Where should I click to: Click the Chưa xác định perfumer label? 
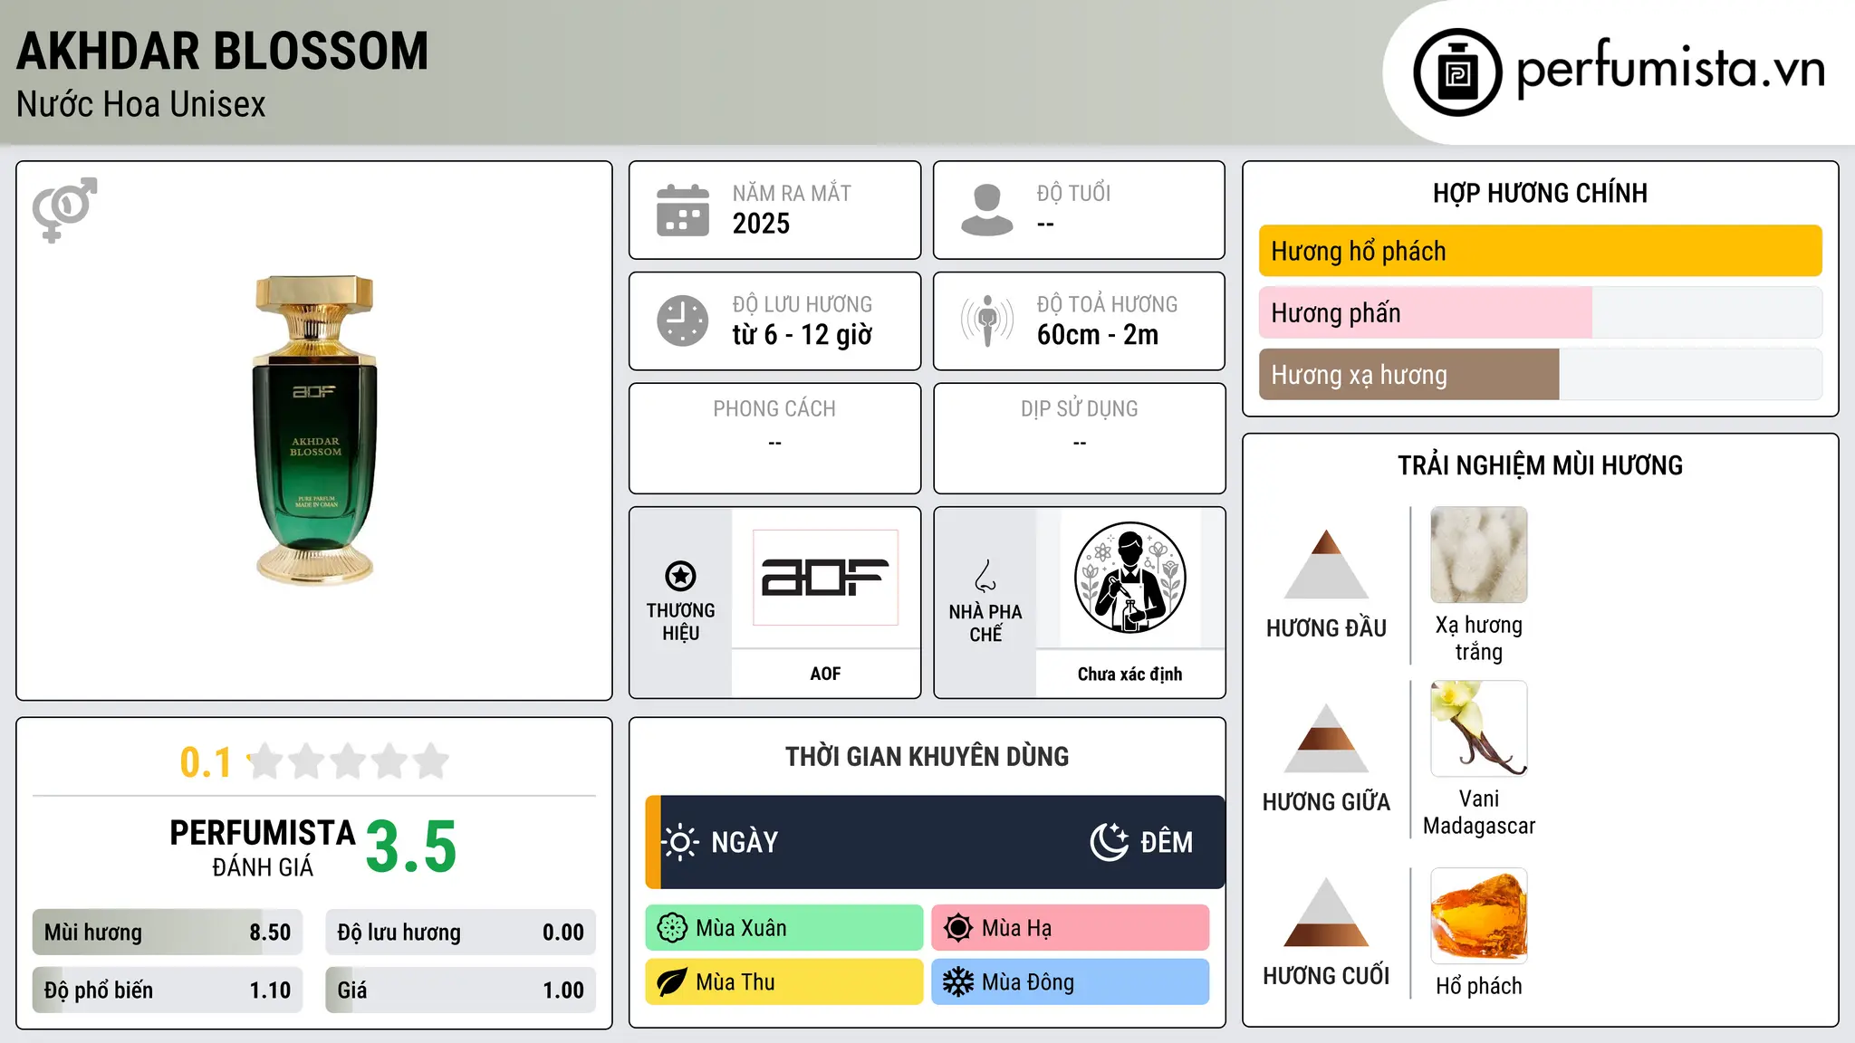(x=1129, y=674)
